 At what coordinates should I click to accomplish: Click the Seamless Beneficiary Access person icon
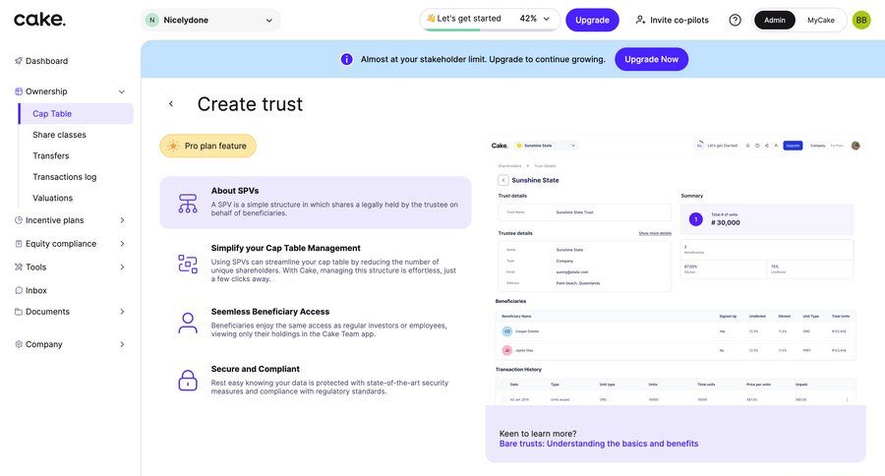pos(188,323)
